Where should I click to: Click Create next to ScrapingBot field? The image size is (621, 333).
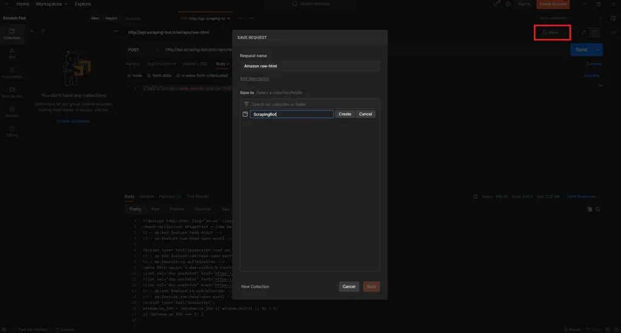click(x=344, y=114)
